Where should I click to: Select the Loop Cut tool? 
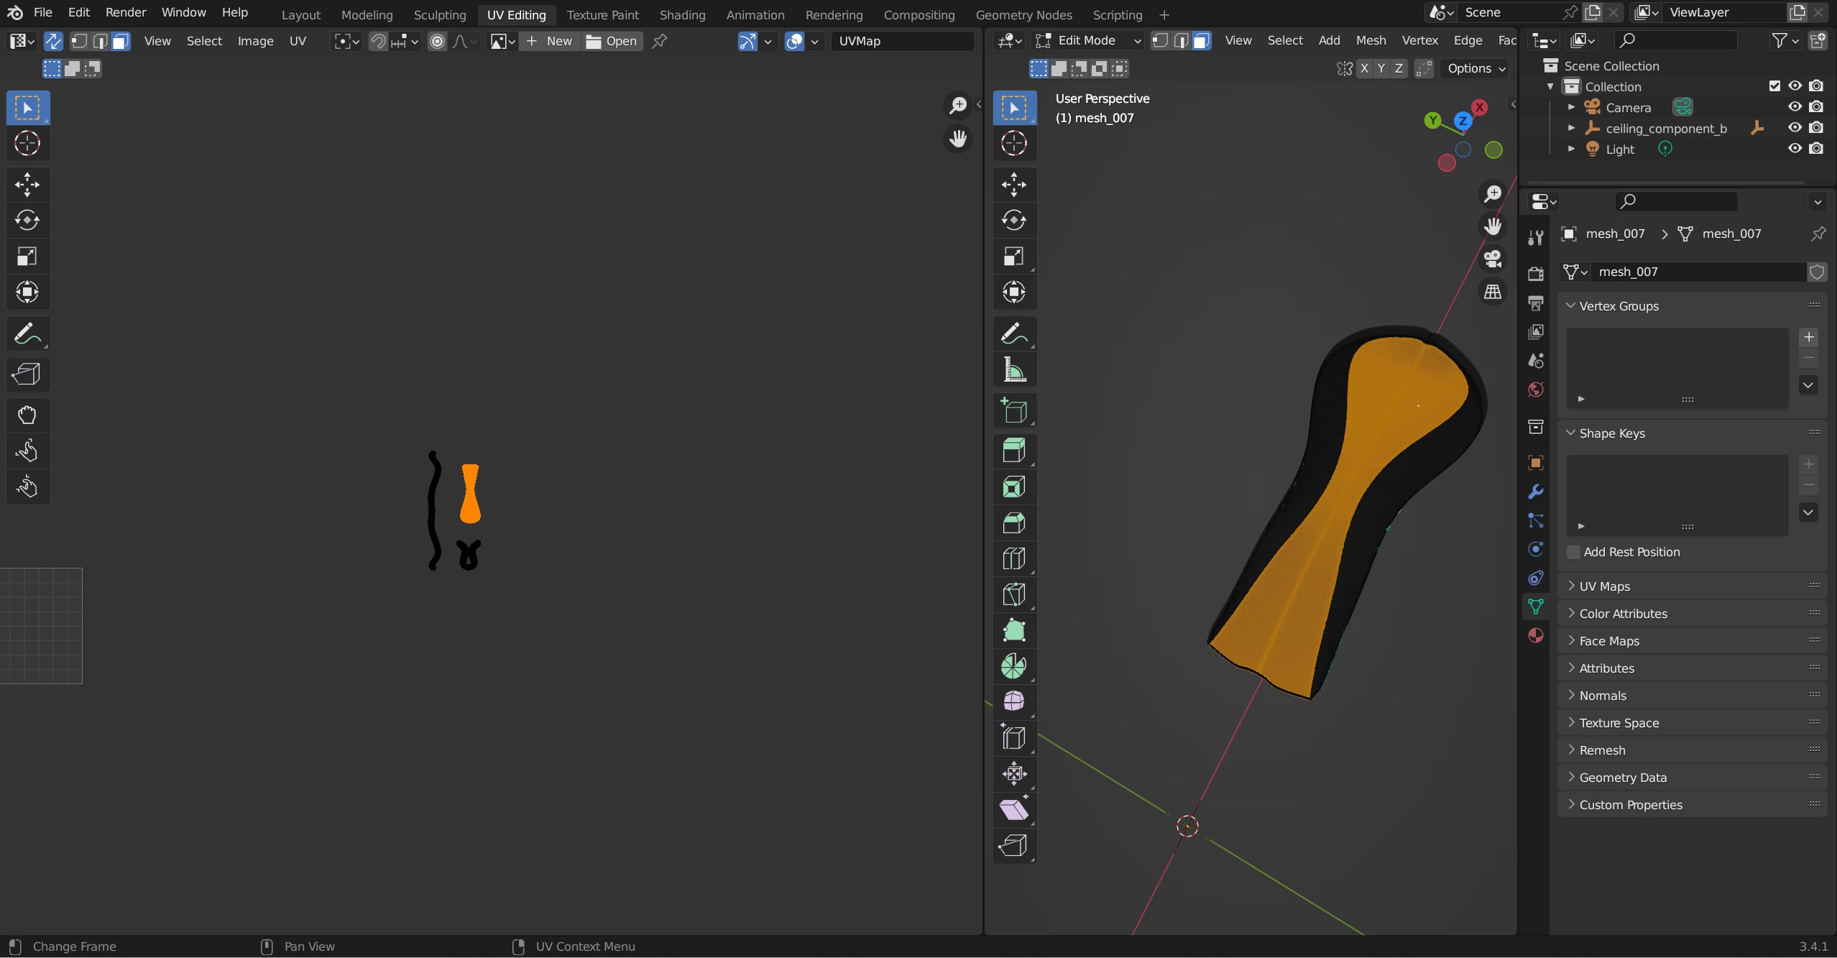(1013, 558)
